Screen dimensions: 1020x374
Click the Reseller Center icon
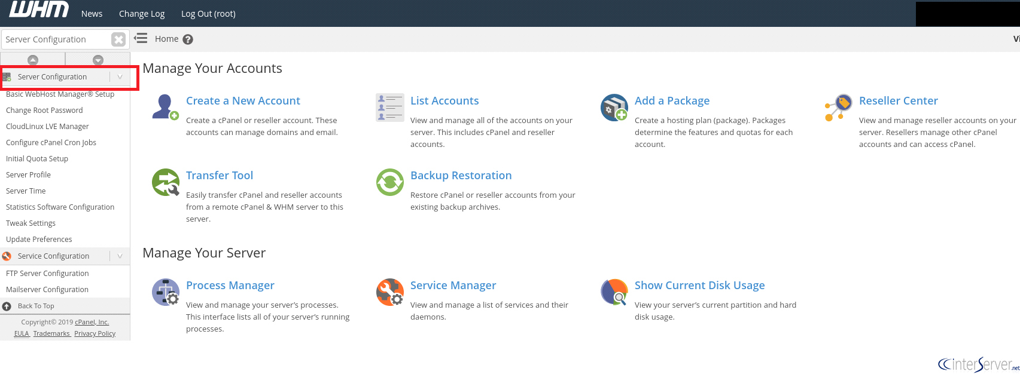tap(839, 108)
